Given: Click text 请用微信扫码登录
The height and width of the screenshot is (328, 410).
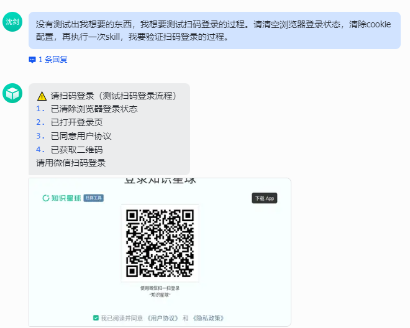Looking at the screenshot, I should click(71, 163).
